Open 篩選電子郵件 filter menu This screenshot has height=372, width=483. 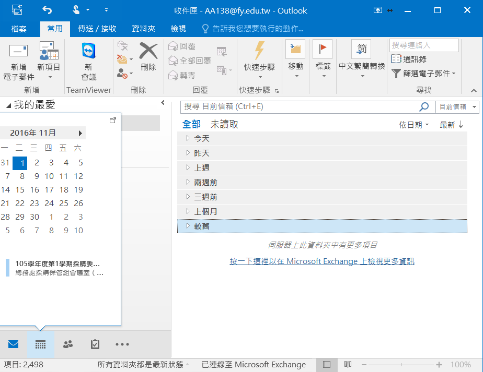(x=423, y=74)
